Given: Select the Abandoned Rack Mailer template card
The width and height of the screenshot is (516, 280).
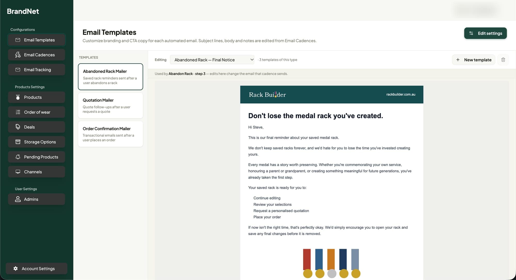Looking at the screenshot, I should coord(110,77).
